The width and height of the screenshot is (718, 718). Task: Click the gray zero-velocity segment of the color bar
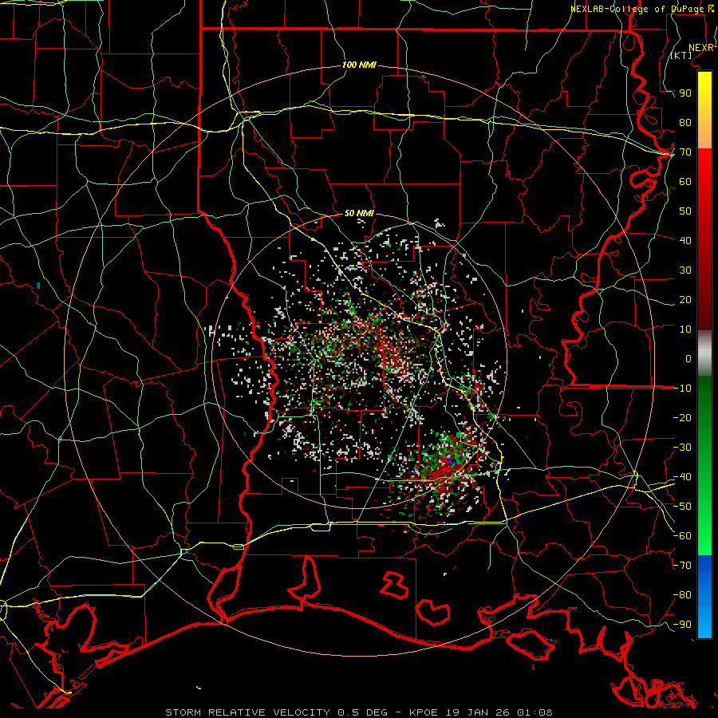click(704, 353)
